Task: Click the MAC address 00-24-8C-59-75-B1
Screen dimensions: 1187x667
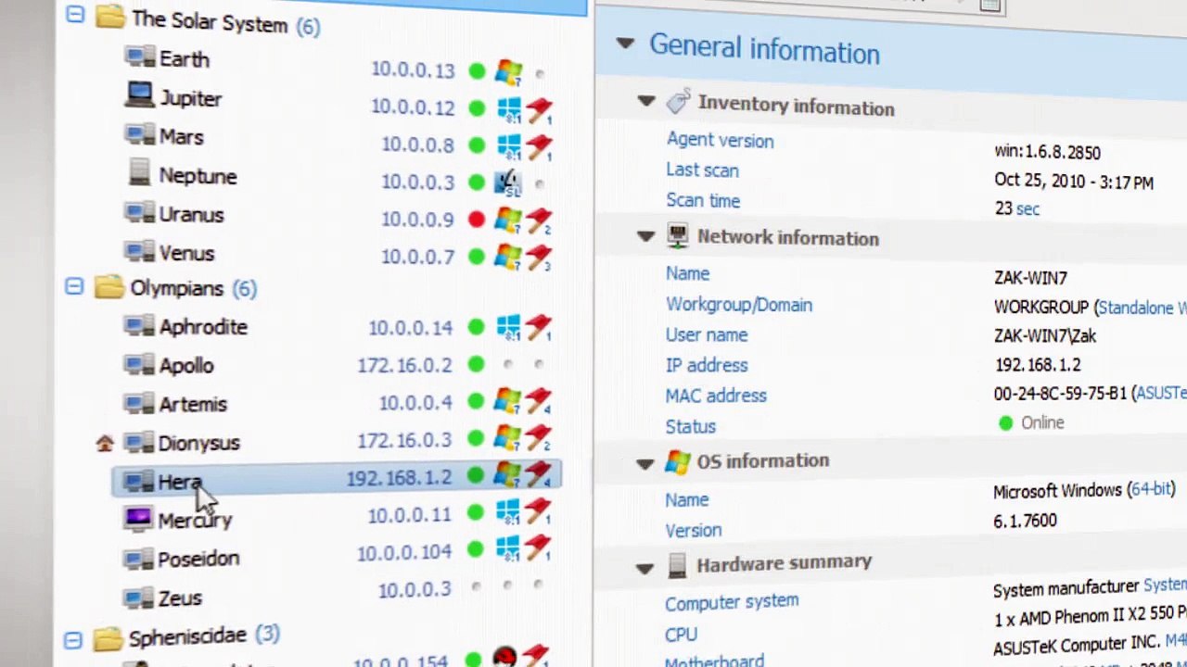Action: coord(1060,395)
